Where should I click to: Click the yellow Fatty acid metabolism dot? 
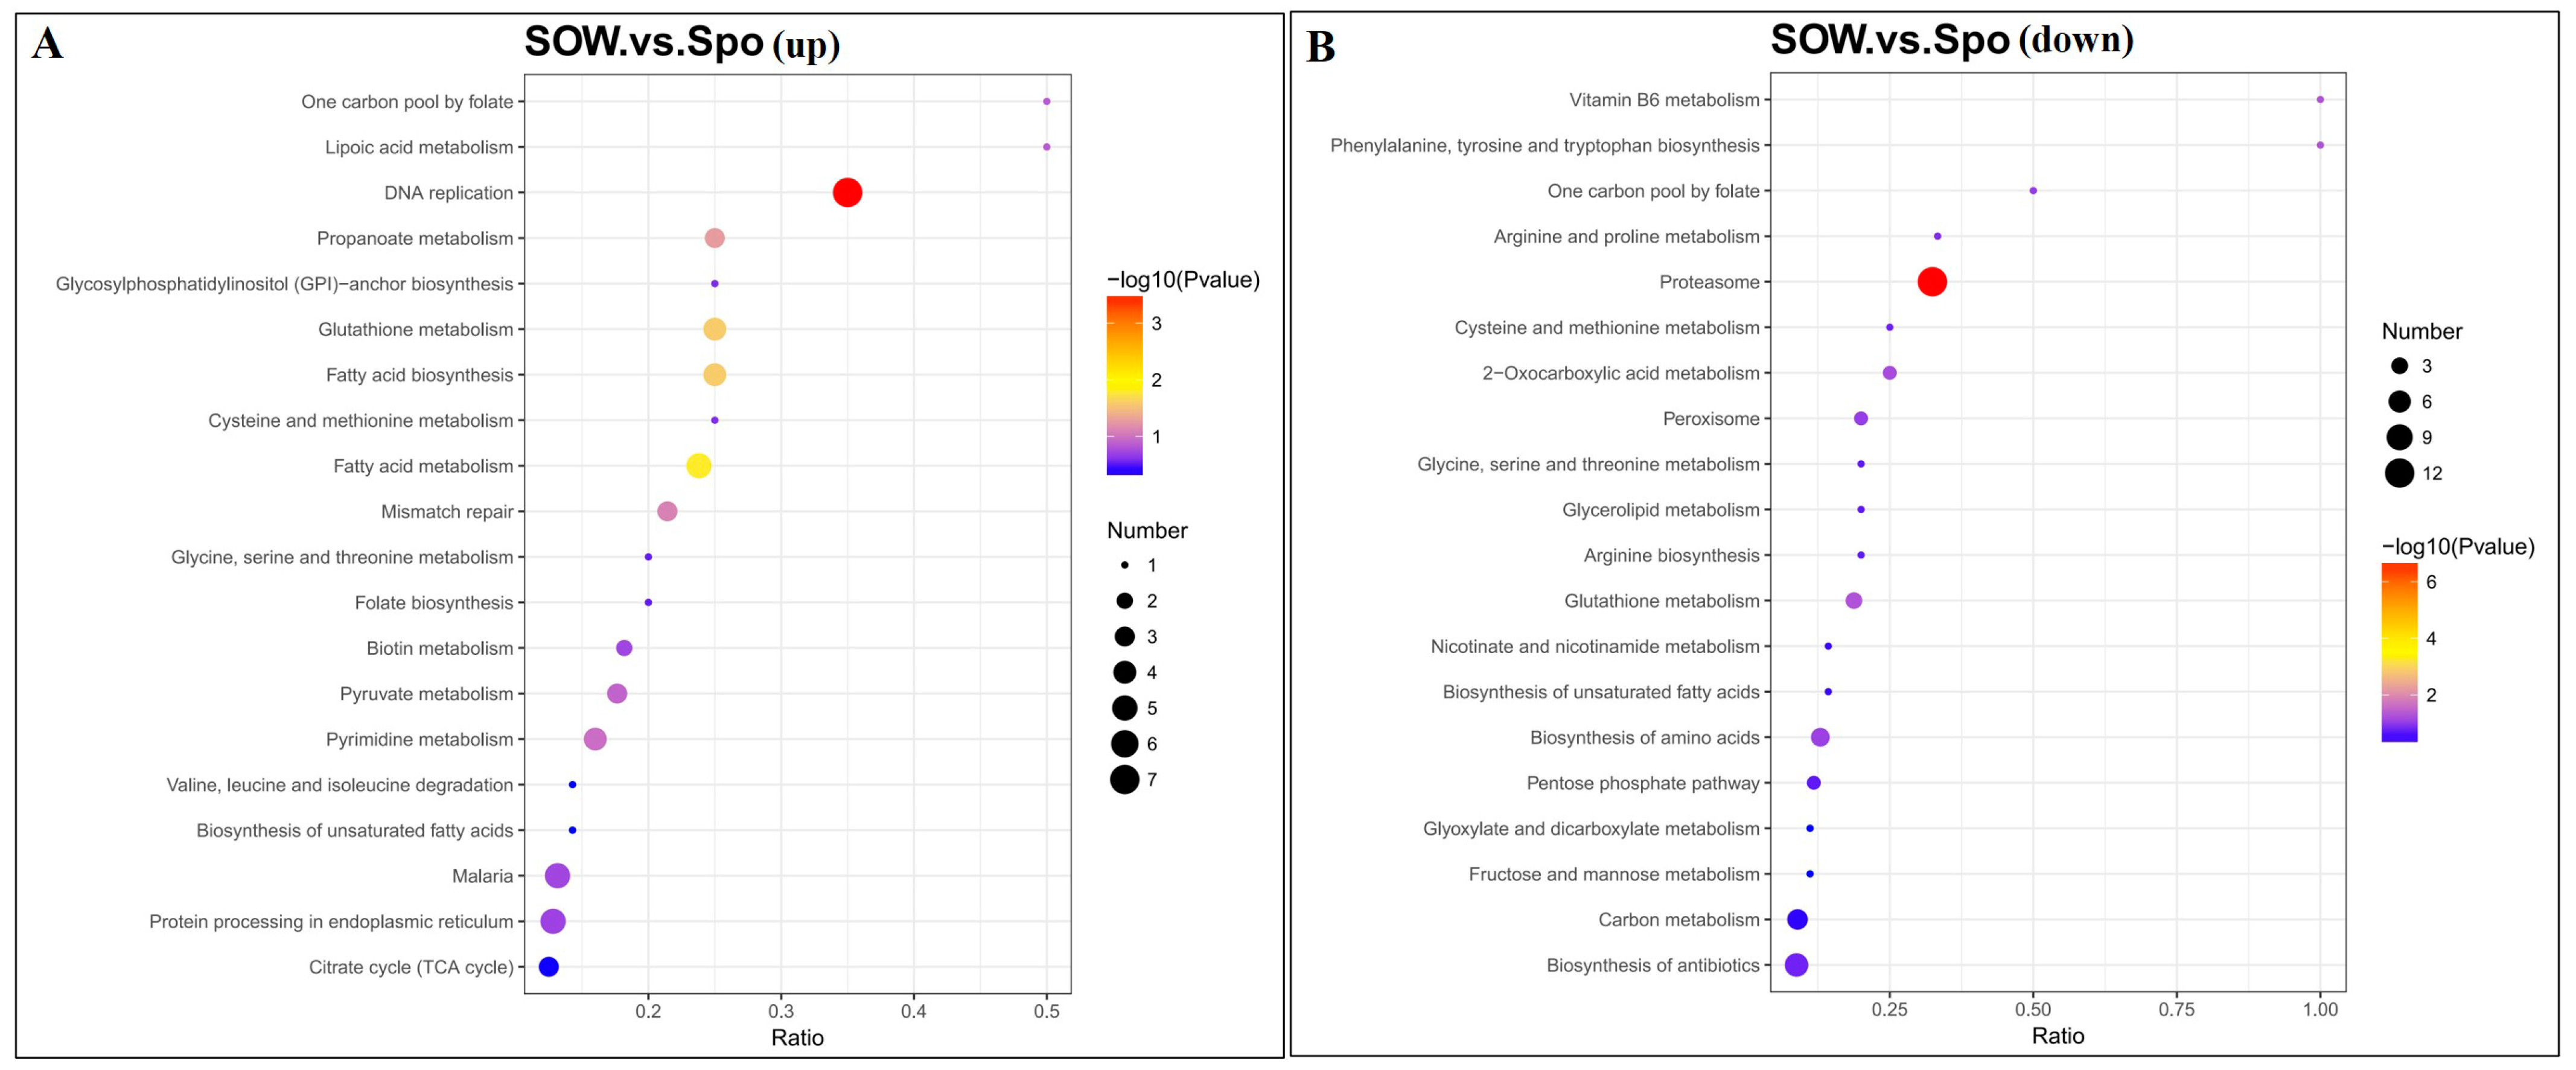(x=699, y=466)
